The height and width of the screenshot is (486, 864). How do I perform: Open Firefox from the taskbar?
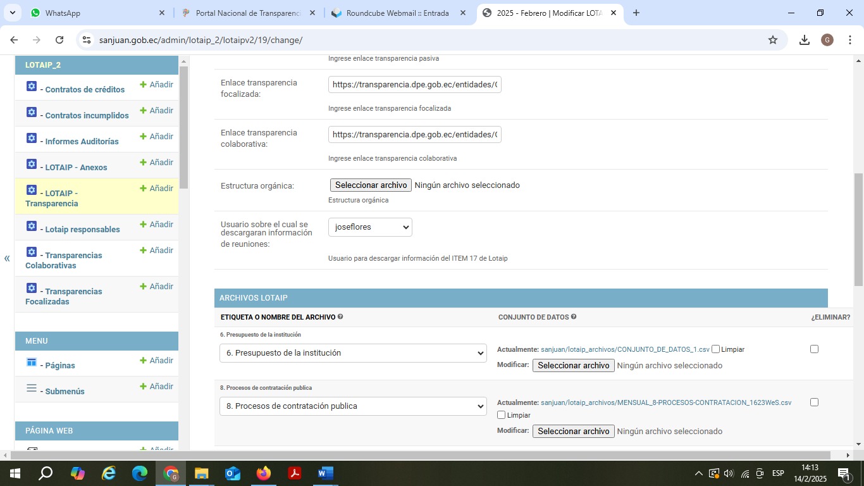click(264, 473)
